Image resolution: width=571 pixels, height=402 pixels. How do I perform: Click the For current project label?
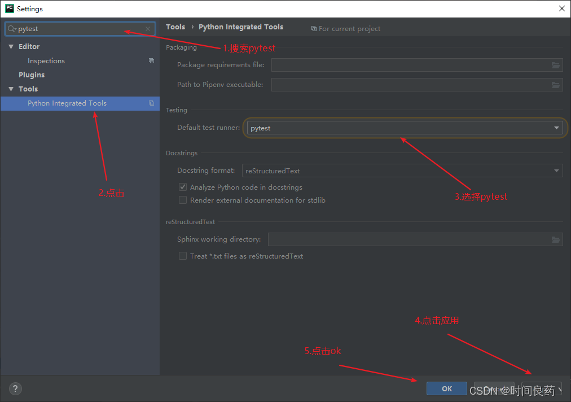click(349, 29)
